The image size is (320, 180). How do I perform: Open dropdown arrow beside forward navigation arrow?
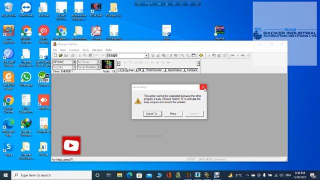tap(248, 55)
